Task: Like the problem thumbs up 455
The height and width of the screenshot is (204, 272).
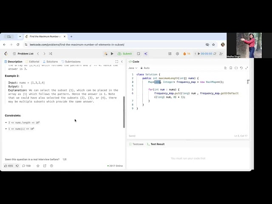Action: click(8, 166)
